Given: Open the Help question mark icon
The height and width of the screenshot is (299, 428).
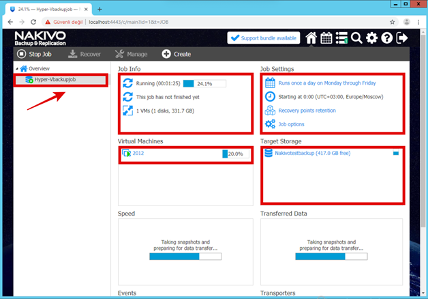Looking at the screenshot, I should (x=387, y=38).
